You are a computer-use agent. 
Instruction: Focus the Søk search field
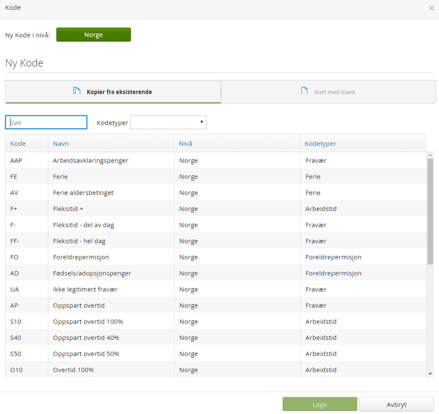coord(46,122)
